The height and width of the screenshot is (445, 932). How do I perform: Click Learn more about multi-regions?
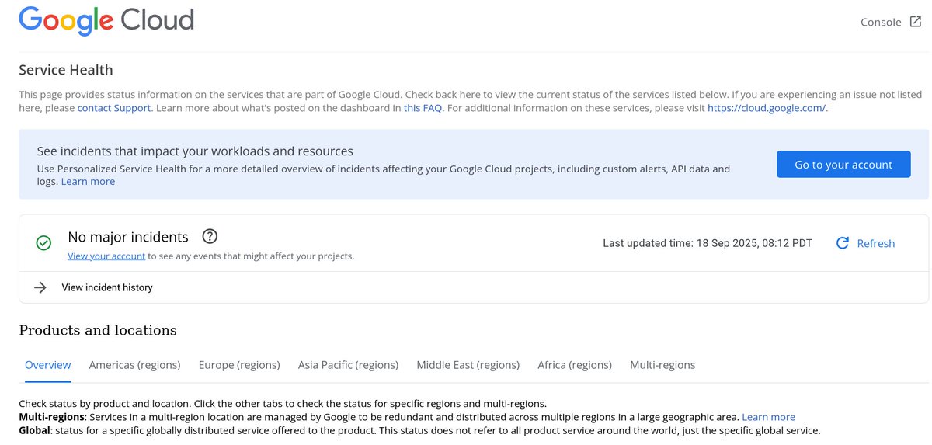(768, 417)
